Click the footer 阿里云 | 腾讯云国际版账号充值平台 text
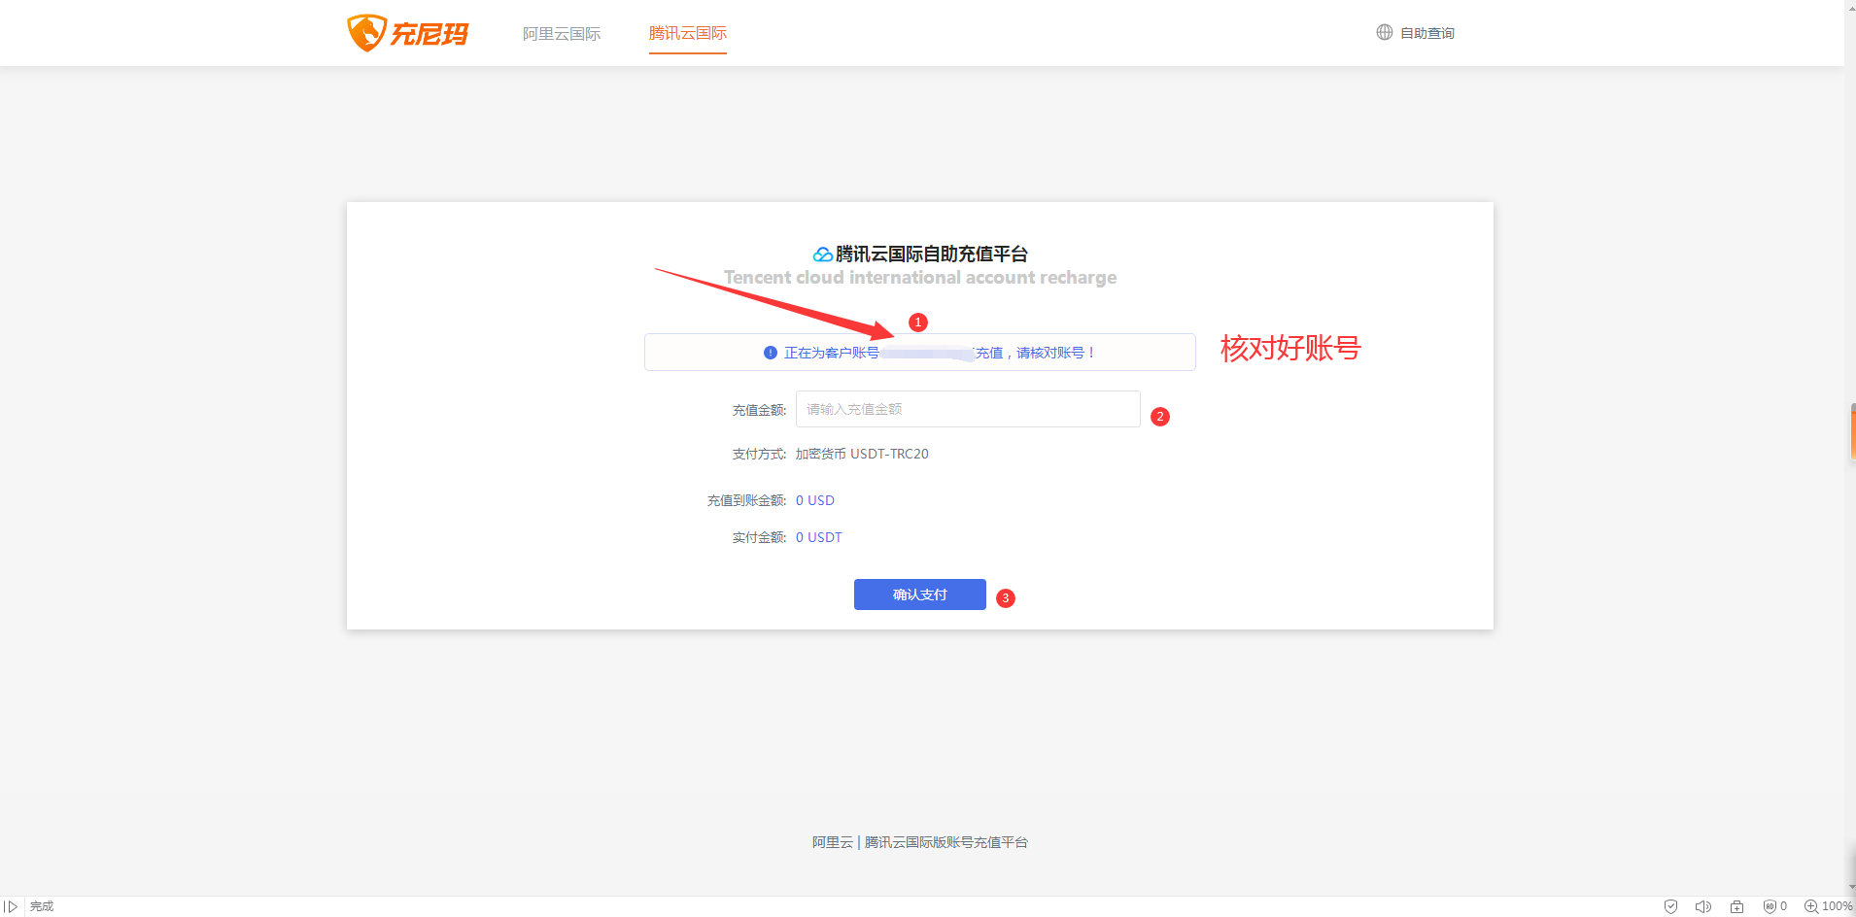The width and height of the screenshot is (1856, 917). tap(920, 842)
